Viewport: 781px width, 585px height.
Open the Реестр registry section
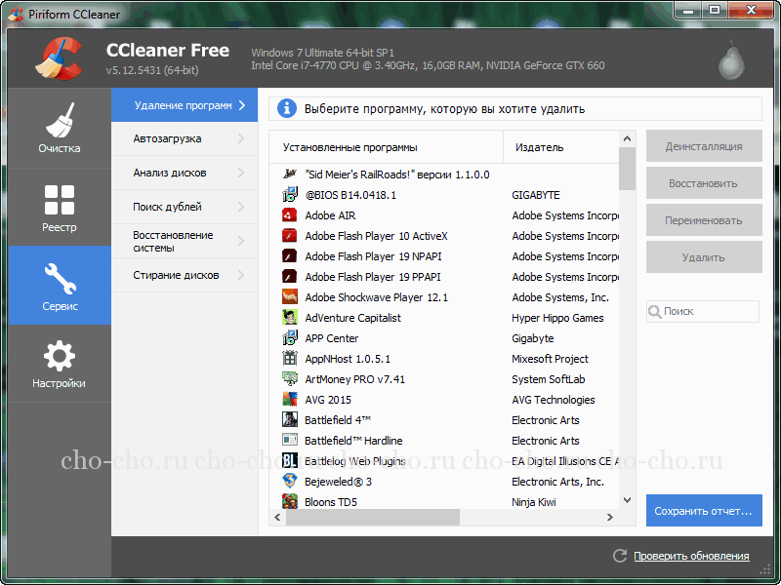click(x=60, y=207)
